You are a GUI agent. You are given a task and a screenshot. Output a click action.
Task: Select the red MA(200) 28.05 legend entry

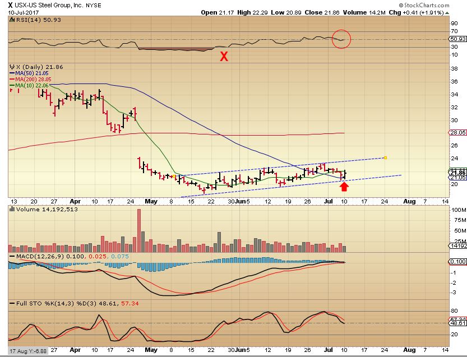(30, 80)
